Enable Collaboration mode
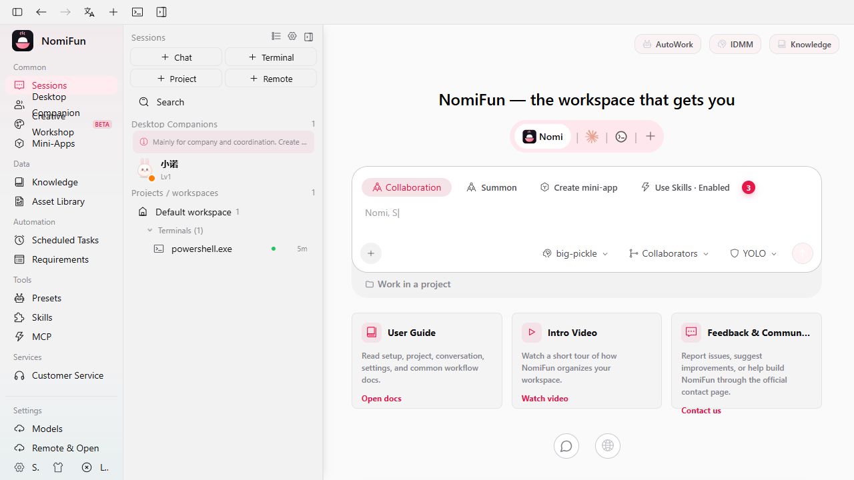Image resolution: width=854 pixels, height=480 pixels. click(406, 187)
